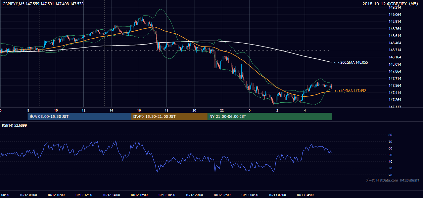Screen dimensions: 423x198
Task: Click hour 12 on the price chart axis
Action: click(83, 110)
